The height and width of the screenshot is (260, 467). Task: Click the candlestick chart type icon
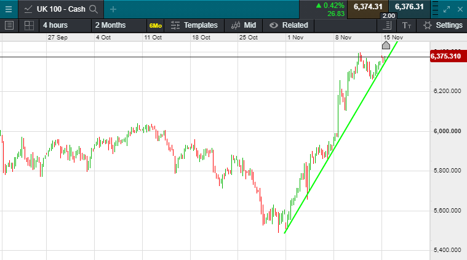[236, 25]
